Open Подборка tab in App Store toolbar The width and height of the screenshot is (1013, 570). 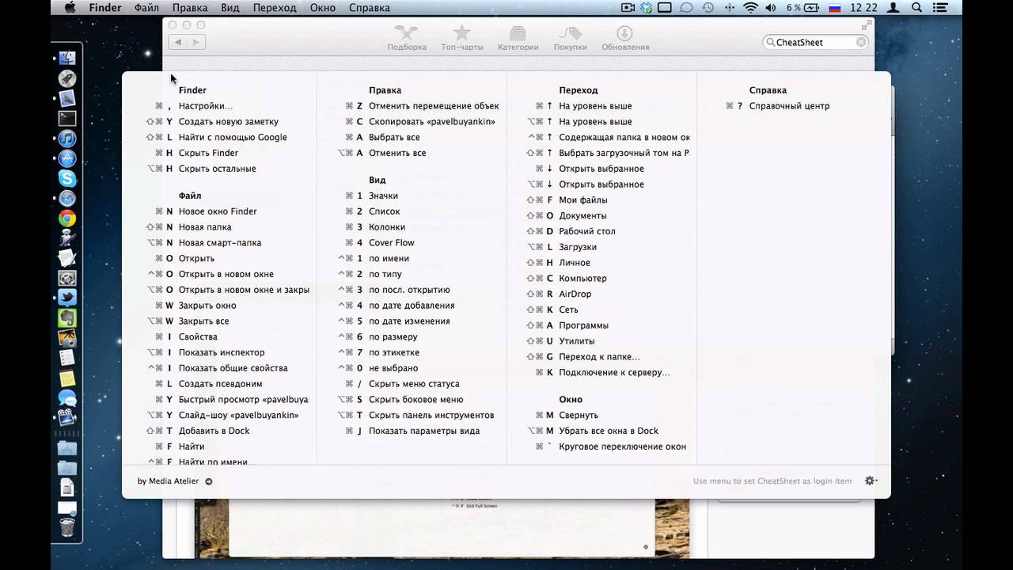pyautogui.click(x=407, y=38)
